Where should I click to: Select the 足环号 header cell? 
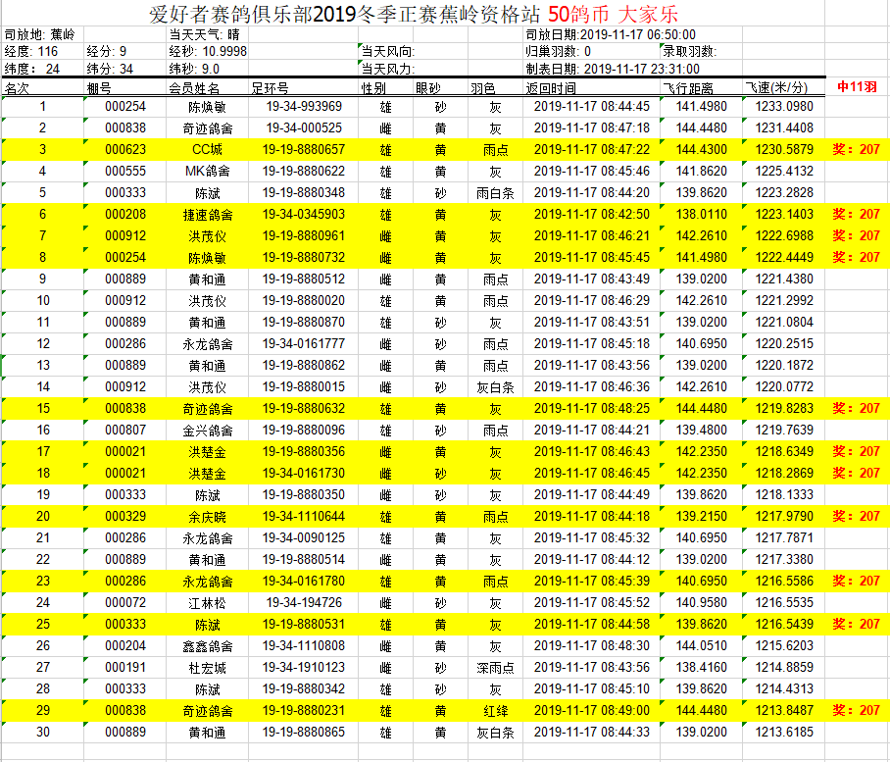click(x=303, y=88)
